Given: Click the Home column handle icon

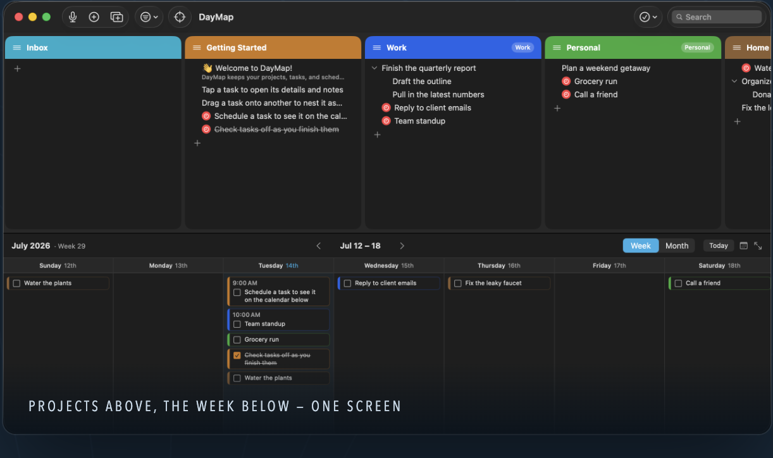Looking at the screenshot, I should [x=737, y=47].
